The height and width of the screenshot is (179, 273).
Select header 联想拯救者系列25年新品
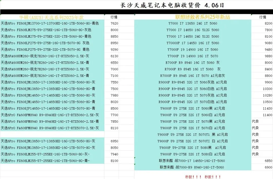click(x=202, y=17)
